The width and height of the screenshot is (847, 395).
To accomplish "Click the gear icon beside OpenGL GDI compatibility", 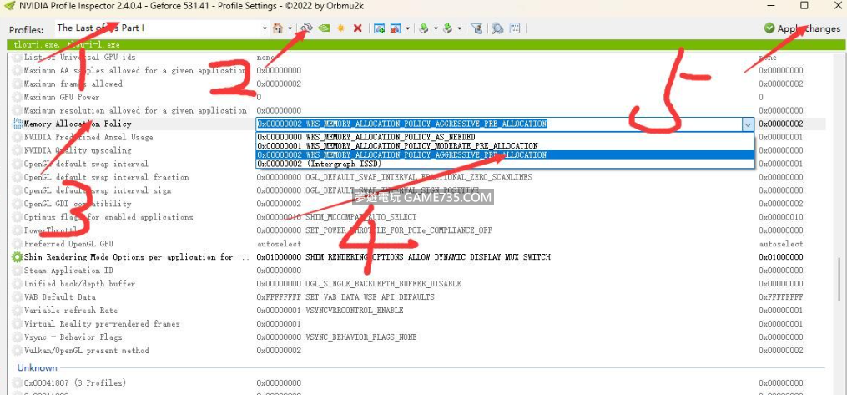I will (18, 204).
